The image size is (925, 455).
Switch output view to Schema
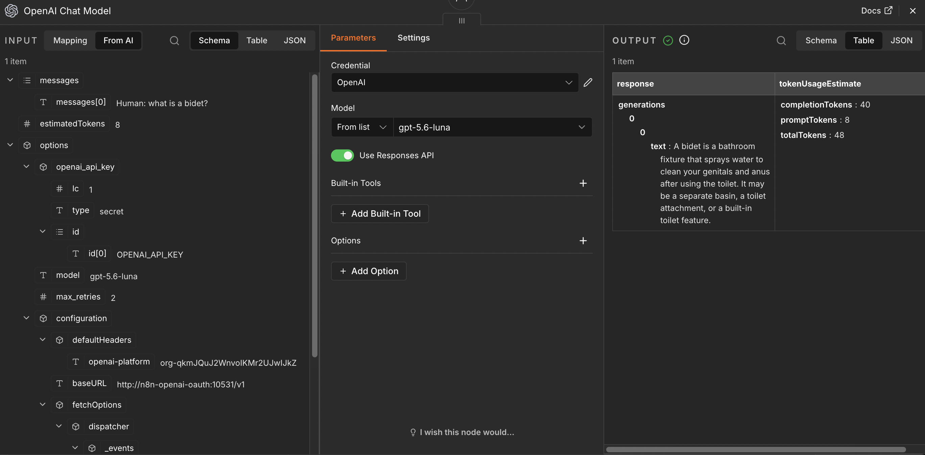821,40
